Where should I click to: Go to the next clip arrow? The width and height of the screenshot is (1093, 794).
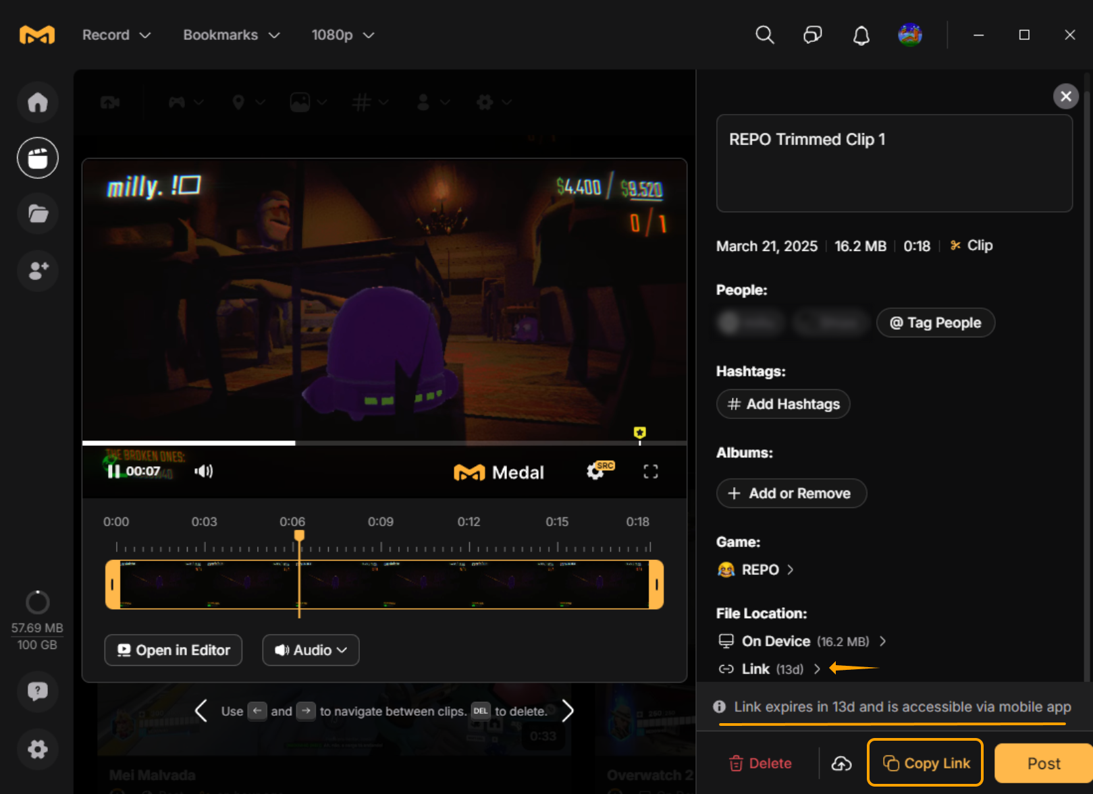tap(568, 710)
